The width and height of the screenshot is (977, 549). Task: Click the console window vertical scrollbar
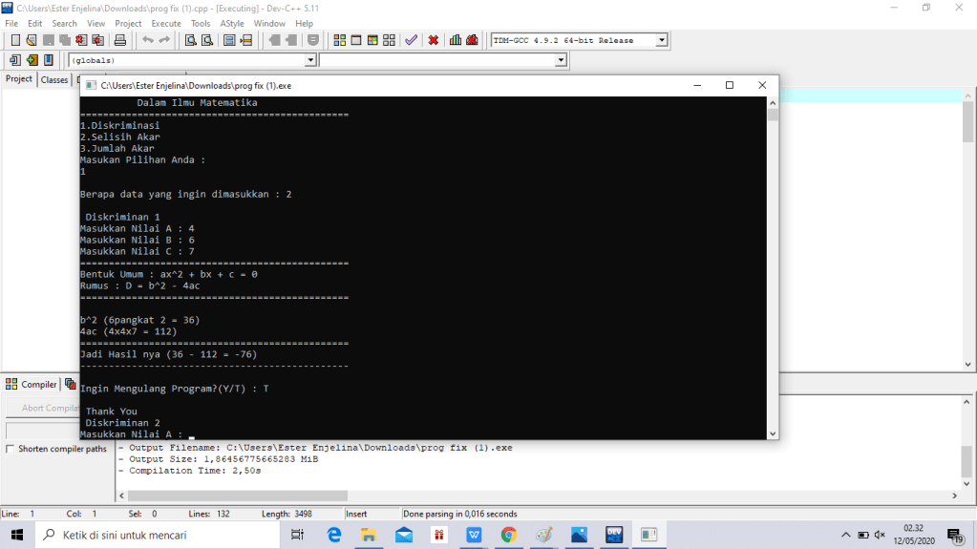coord(773,267)
